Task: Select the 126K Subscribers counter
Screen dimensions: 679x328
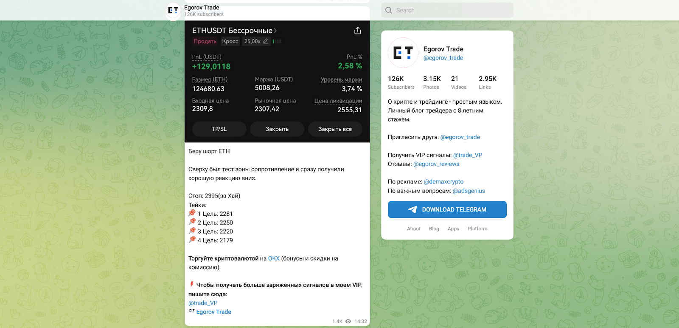Action: point(401,82)
